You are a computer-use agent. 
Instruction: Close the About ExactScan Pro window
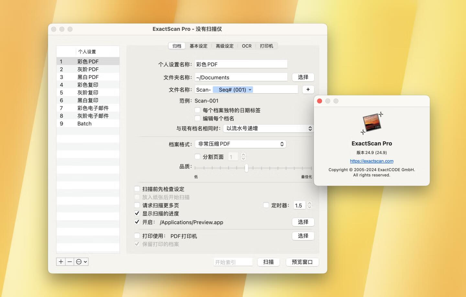tap(320, 101)
